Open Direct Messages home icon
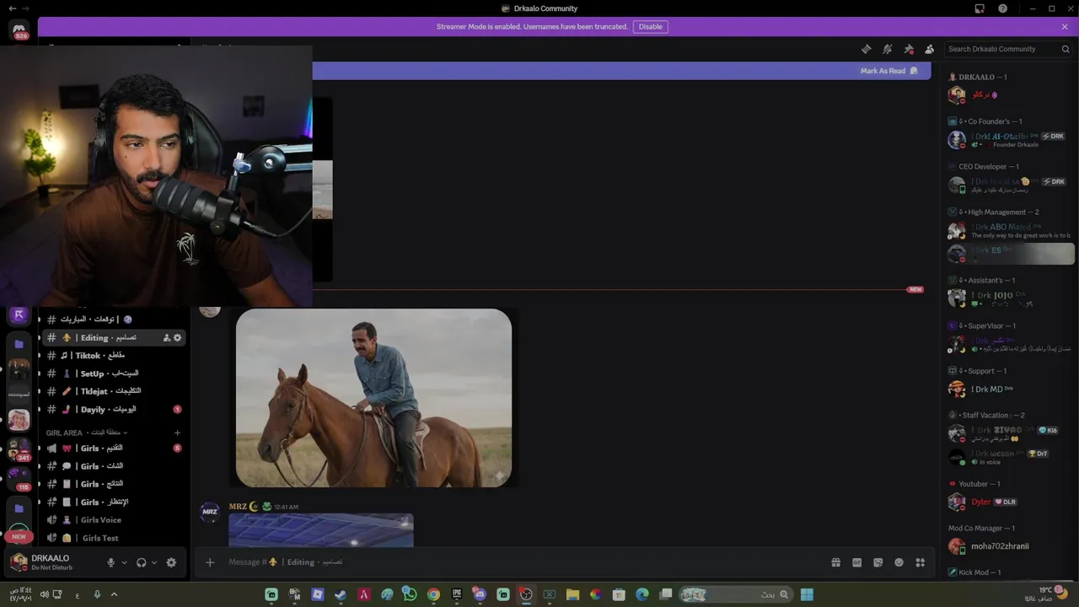This screenshot has height=607, width=1079. [x=19, y=30]
